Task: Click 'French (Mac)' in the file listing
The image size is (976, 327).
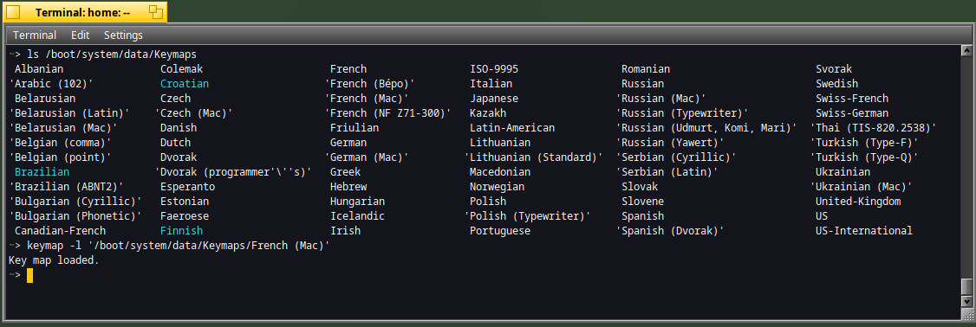Action: 367,99
